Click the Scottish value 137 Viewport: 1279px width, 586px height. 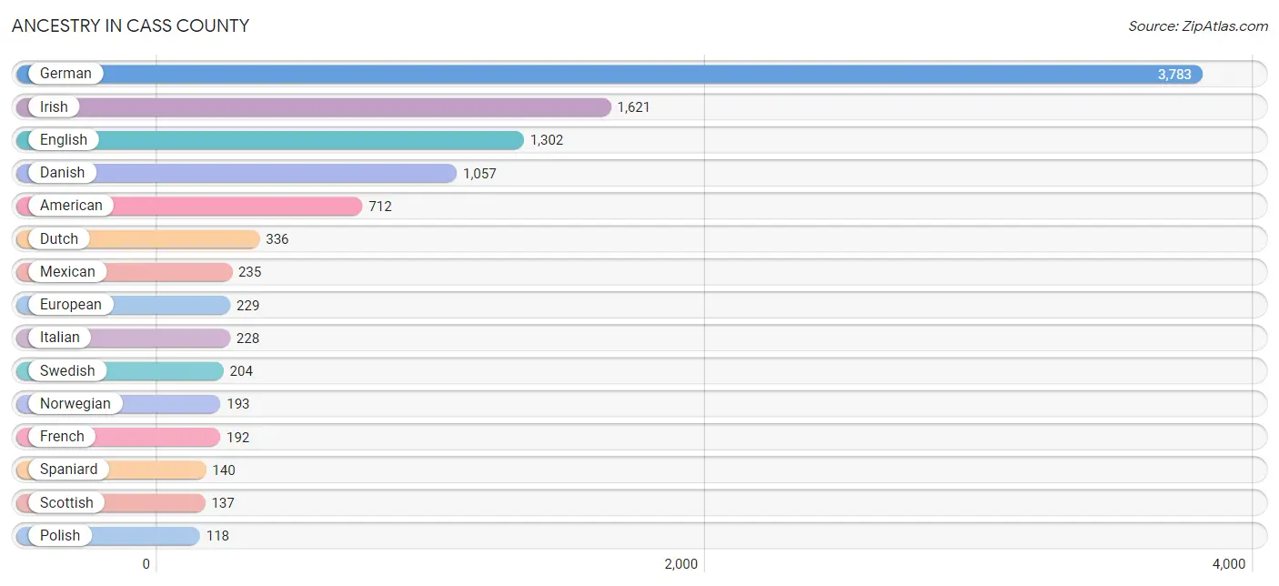click(223, 503)
